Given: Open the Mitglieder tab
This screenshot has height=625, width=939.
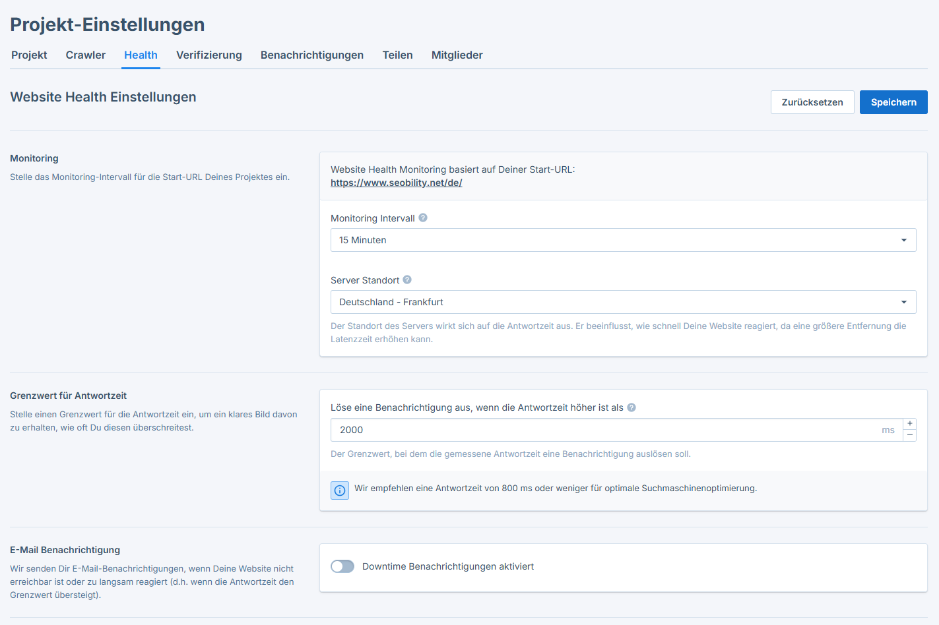Looking at the screenshot, I should coord(457,55).
